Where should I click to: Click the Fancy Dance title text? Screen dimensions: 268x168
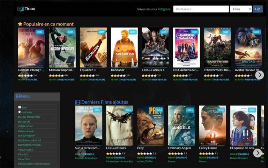(x=208, y=148)
